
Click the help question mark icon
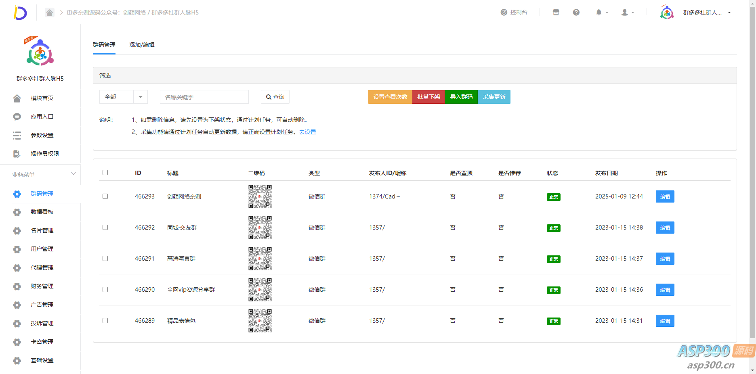point(576,13)
